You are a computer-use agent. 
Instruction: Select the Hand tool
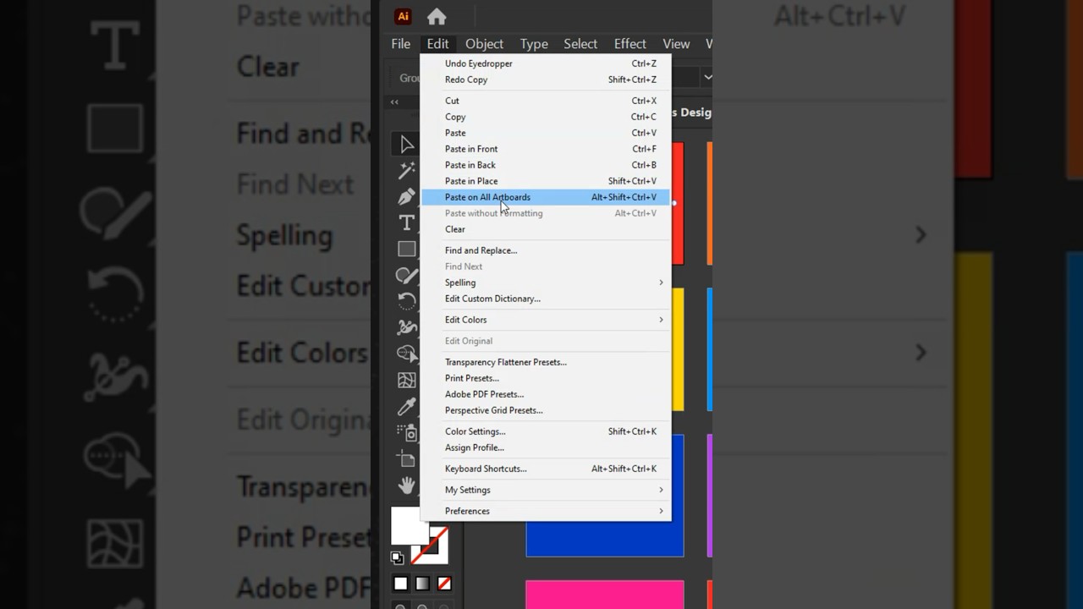coord(407,486)
